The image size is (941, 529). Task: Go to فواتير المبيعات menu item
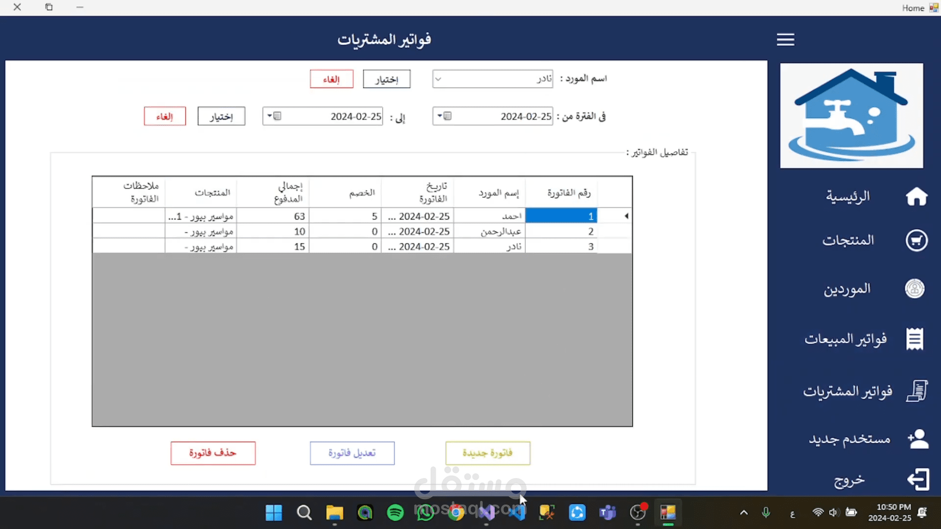pos(845,339)
